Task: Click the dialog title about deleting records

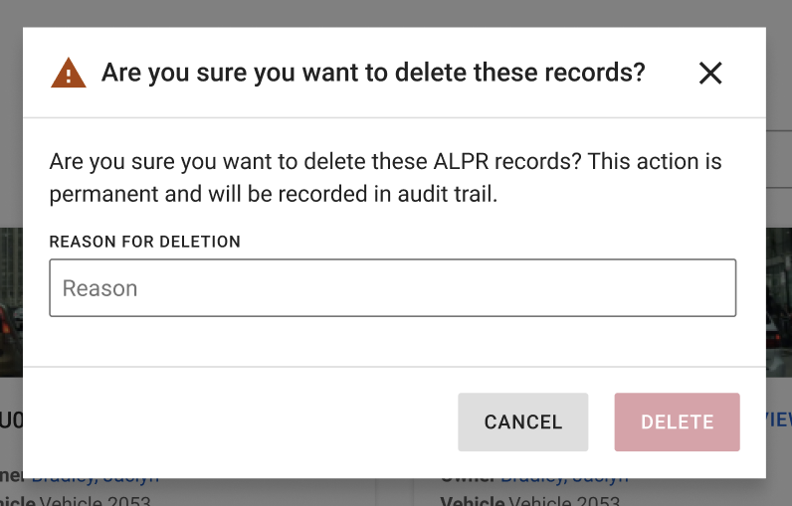Action: tap(373, 73)
